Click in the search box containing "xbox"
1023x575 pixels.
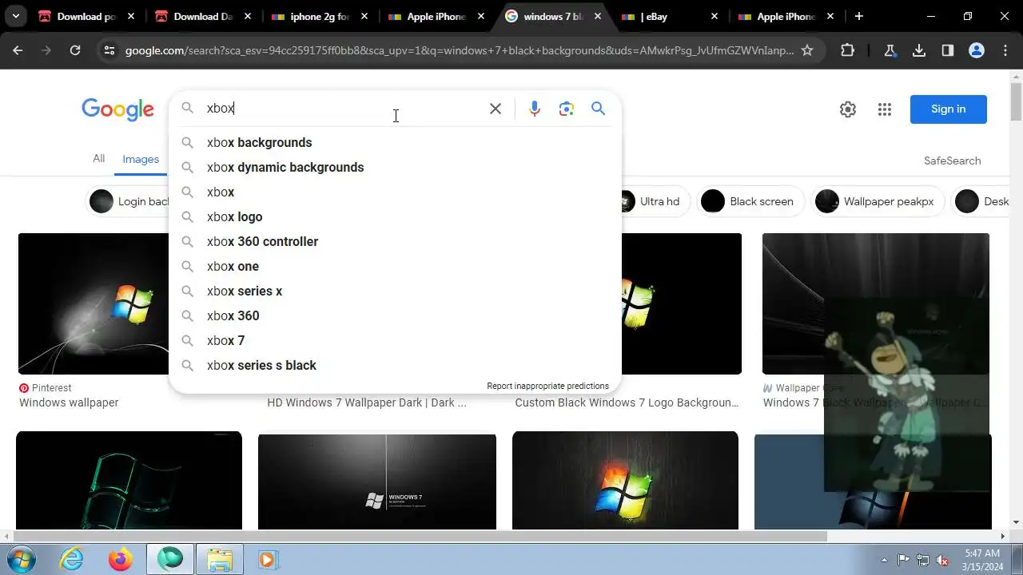tap(342, 109)
